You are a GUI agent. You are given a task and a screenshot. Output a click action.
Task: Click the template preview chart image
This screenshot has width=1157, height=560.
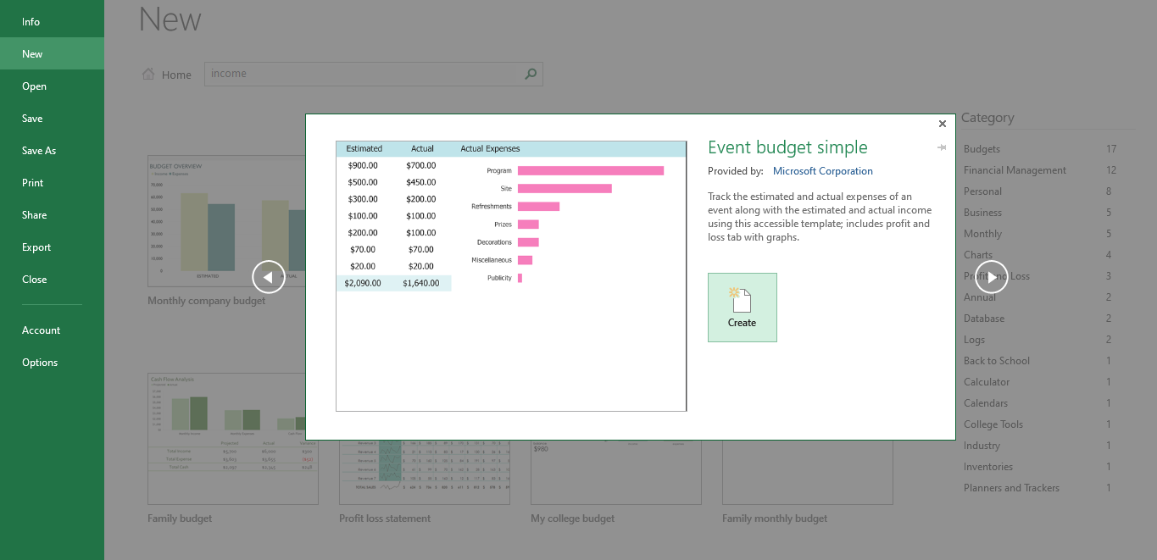(x=511, y=276)
